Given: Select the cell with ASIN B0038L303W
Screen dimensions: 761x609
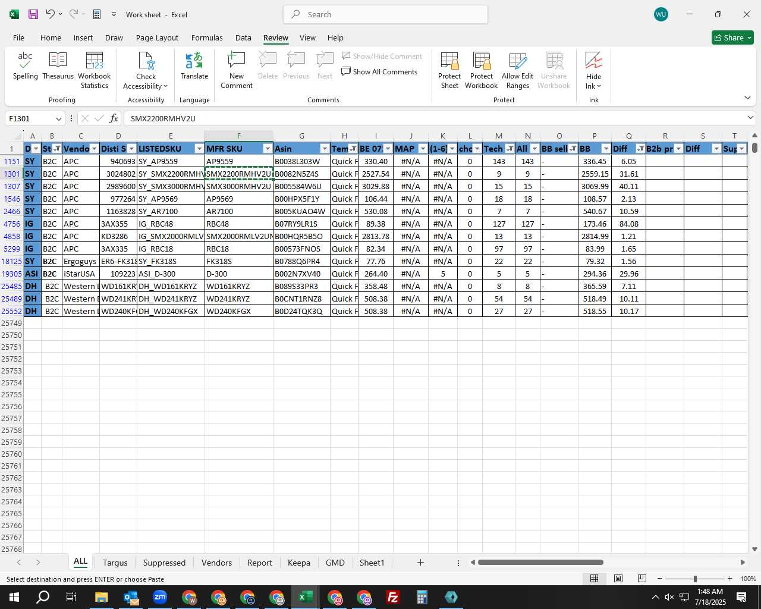Looking at the screenshot, I should [x=301, y=161].
